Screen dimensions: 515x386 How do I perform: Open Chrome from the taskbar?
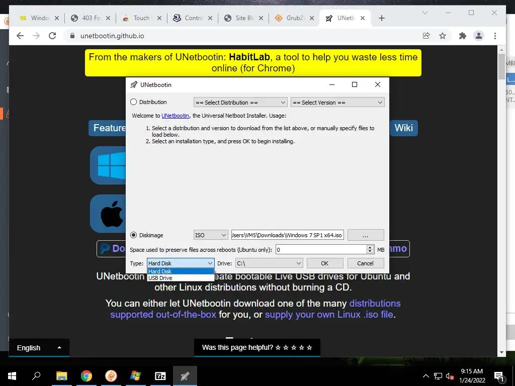[87, 376]
